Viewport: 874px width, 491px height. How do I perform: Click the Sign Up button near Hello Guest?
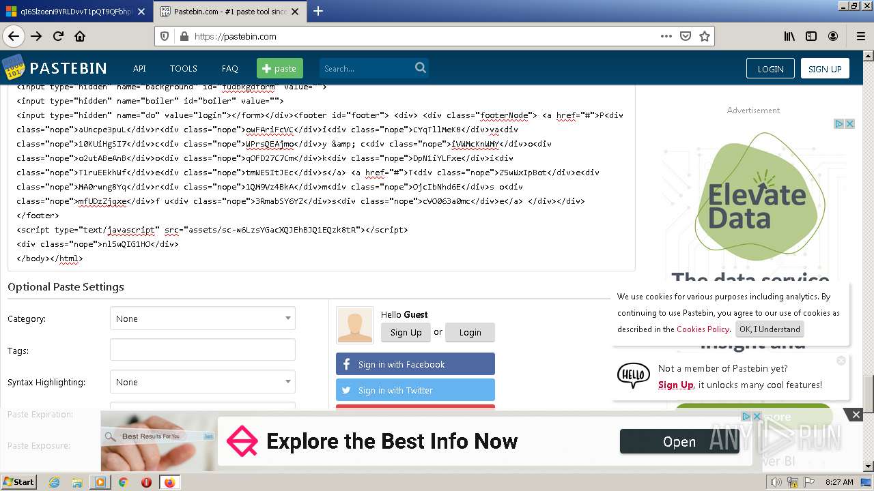click(x=406, y=332)
